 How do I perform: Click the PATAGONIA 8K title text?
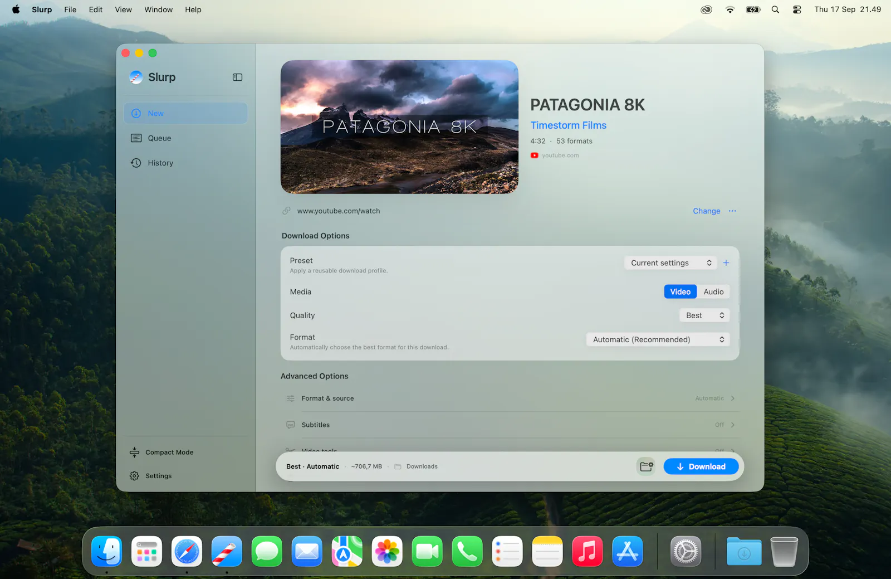[588, 105]
